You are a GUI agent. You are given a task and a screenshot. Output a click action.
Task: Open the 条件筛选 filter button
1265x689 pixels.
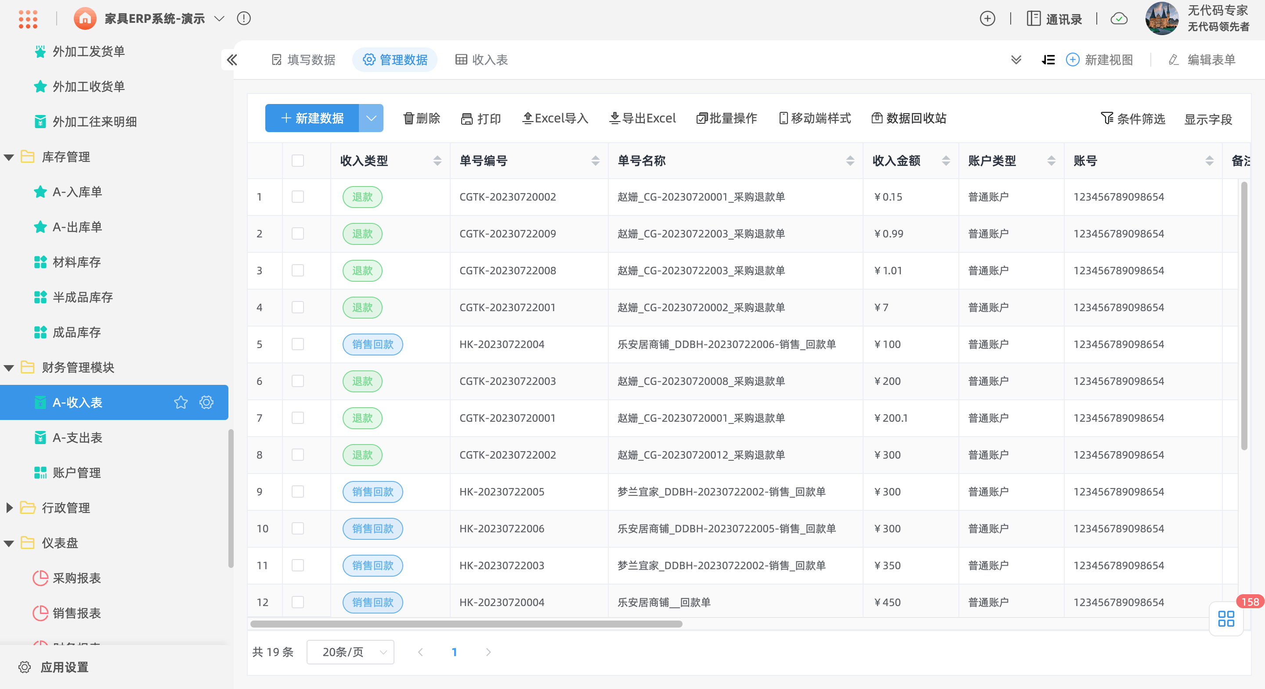click(x=1133, y=118)
